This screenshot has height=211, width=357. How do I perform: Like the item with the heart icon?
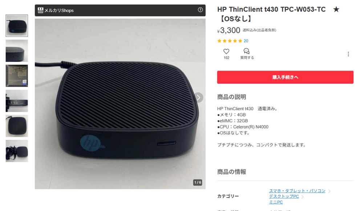click(x=226, y=51)
